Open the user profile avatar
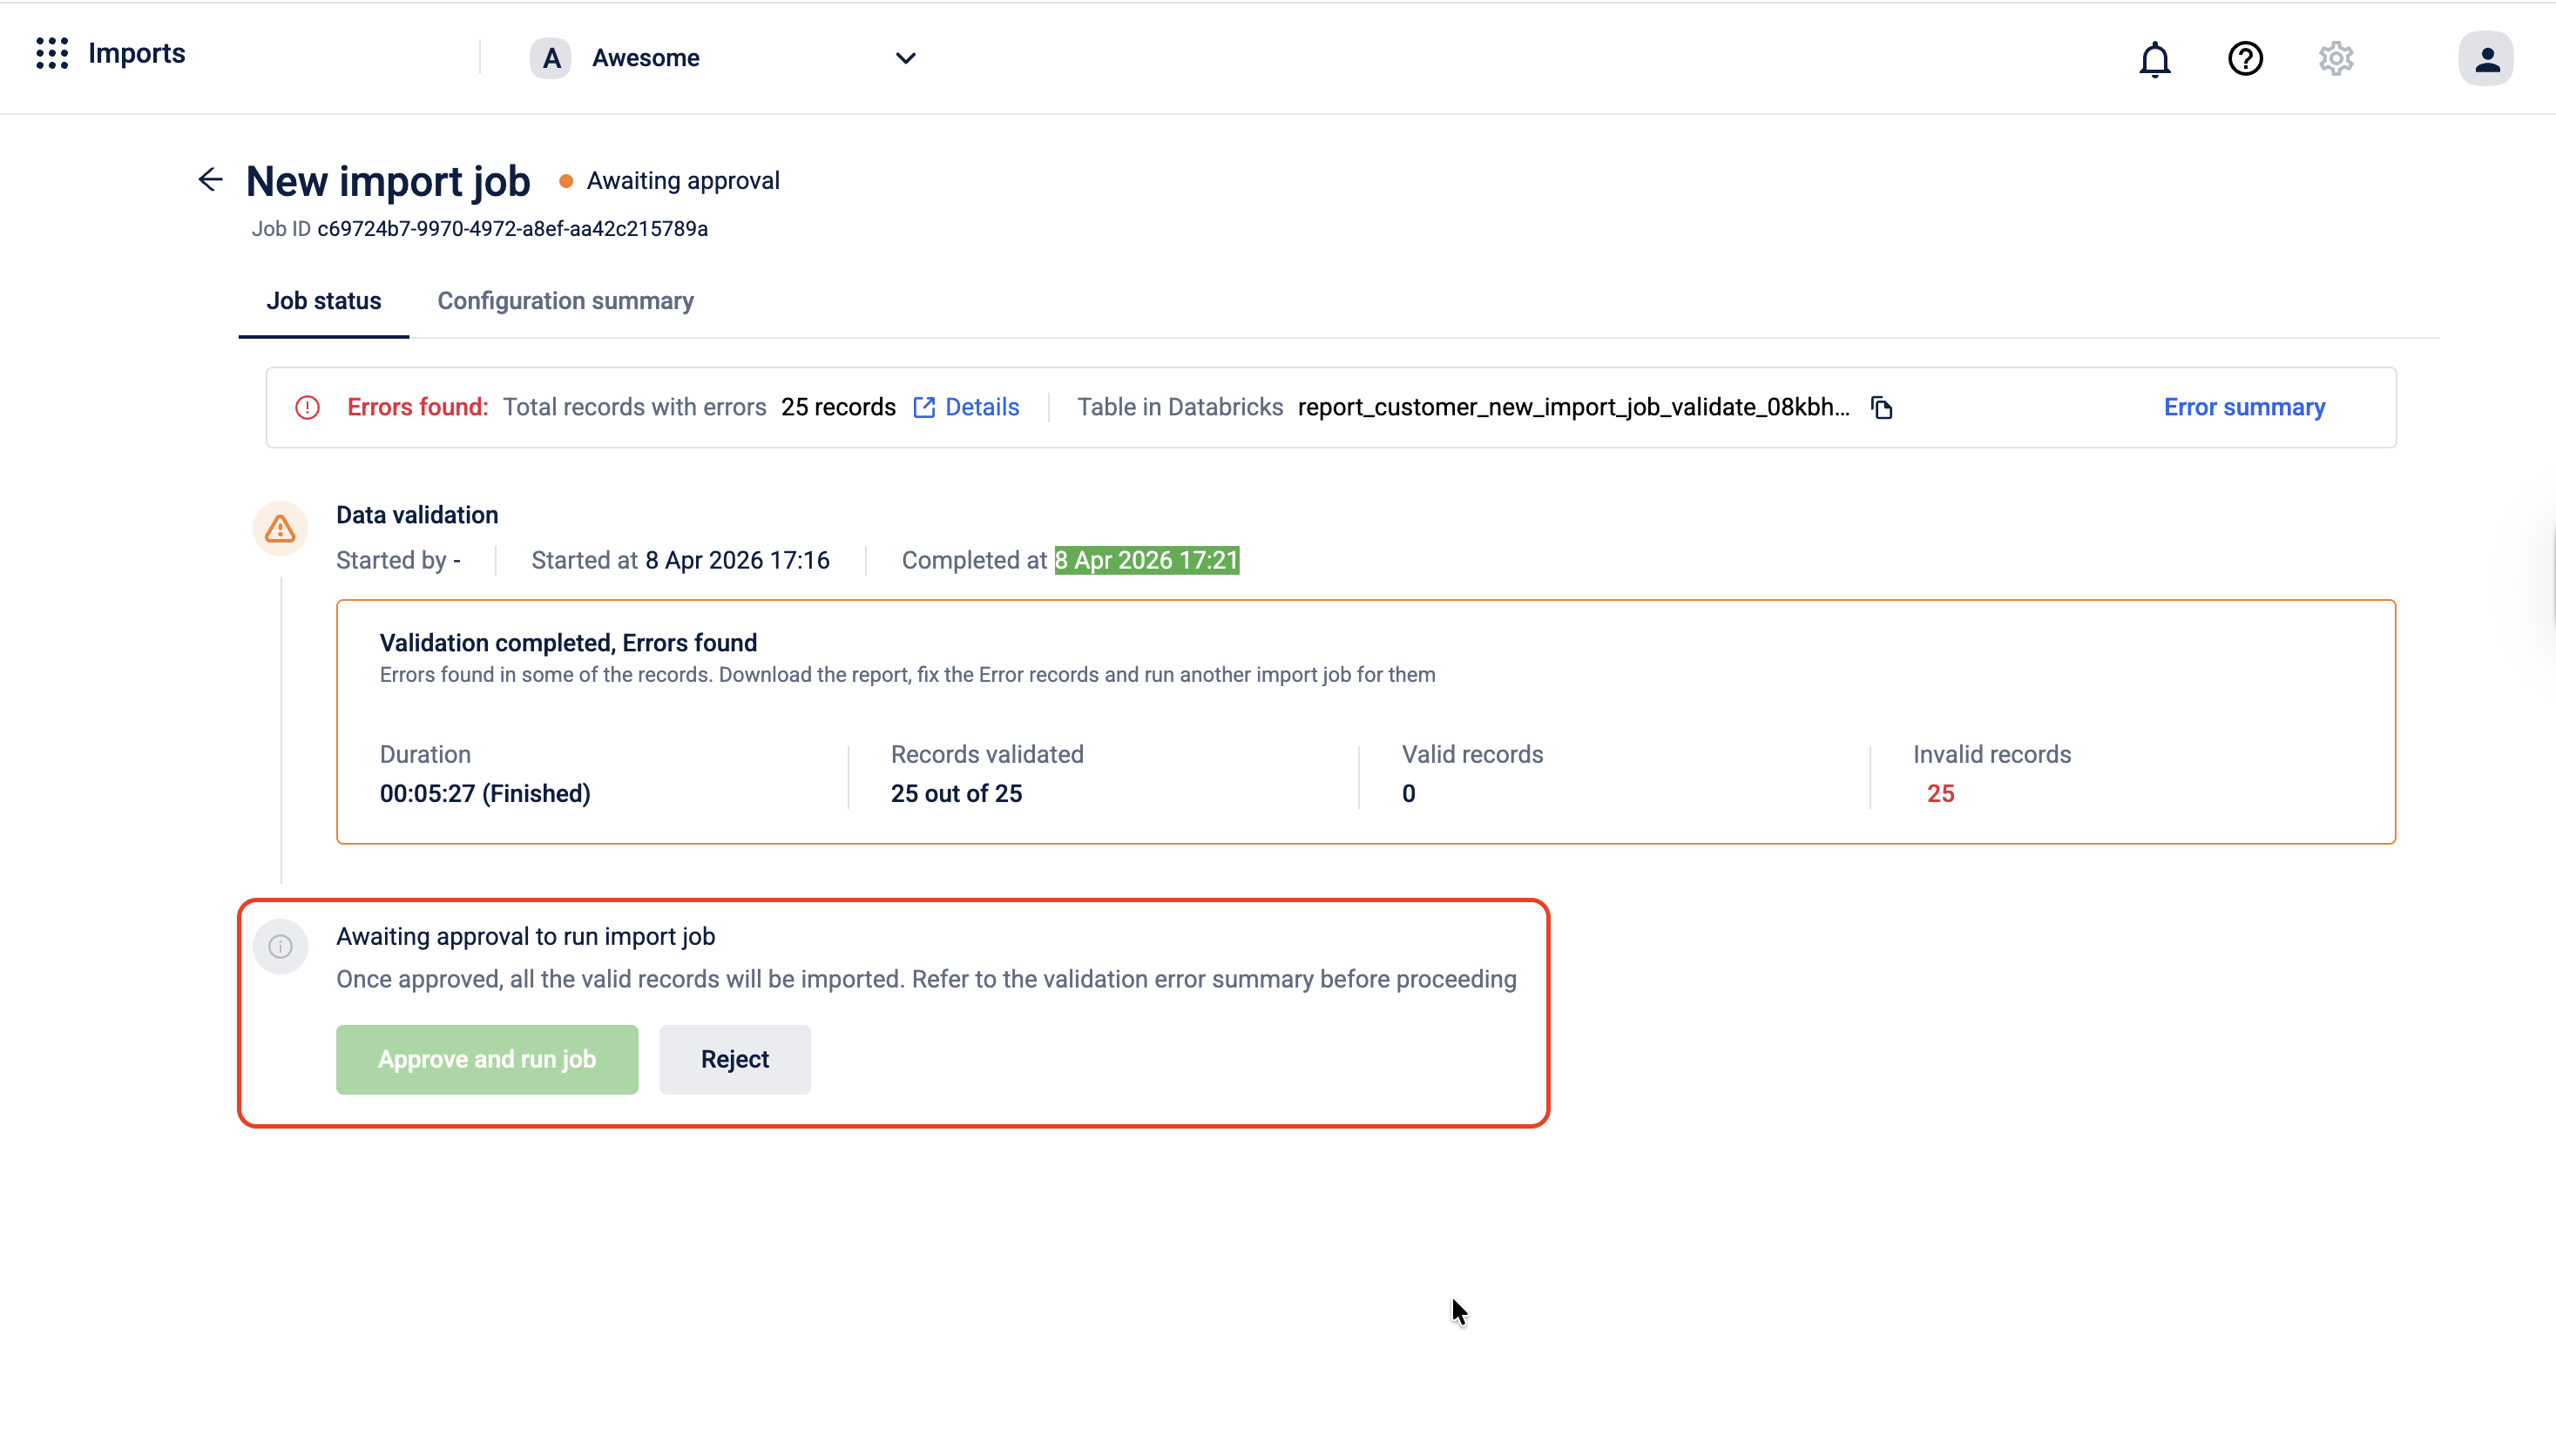The image size is (2556, 1456). [2485, 59]
